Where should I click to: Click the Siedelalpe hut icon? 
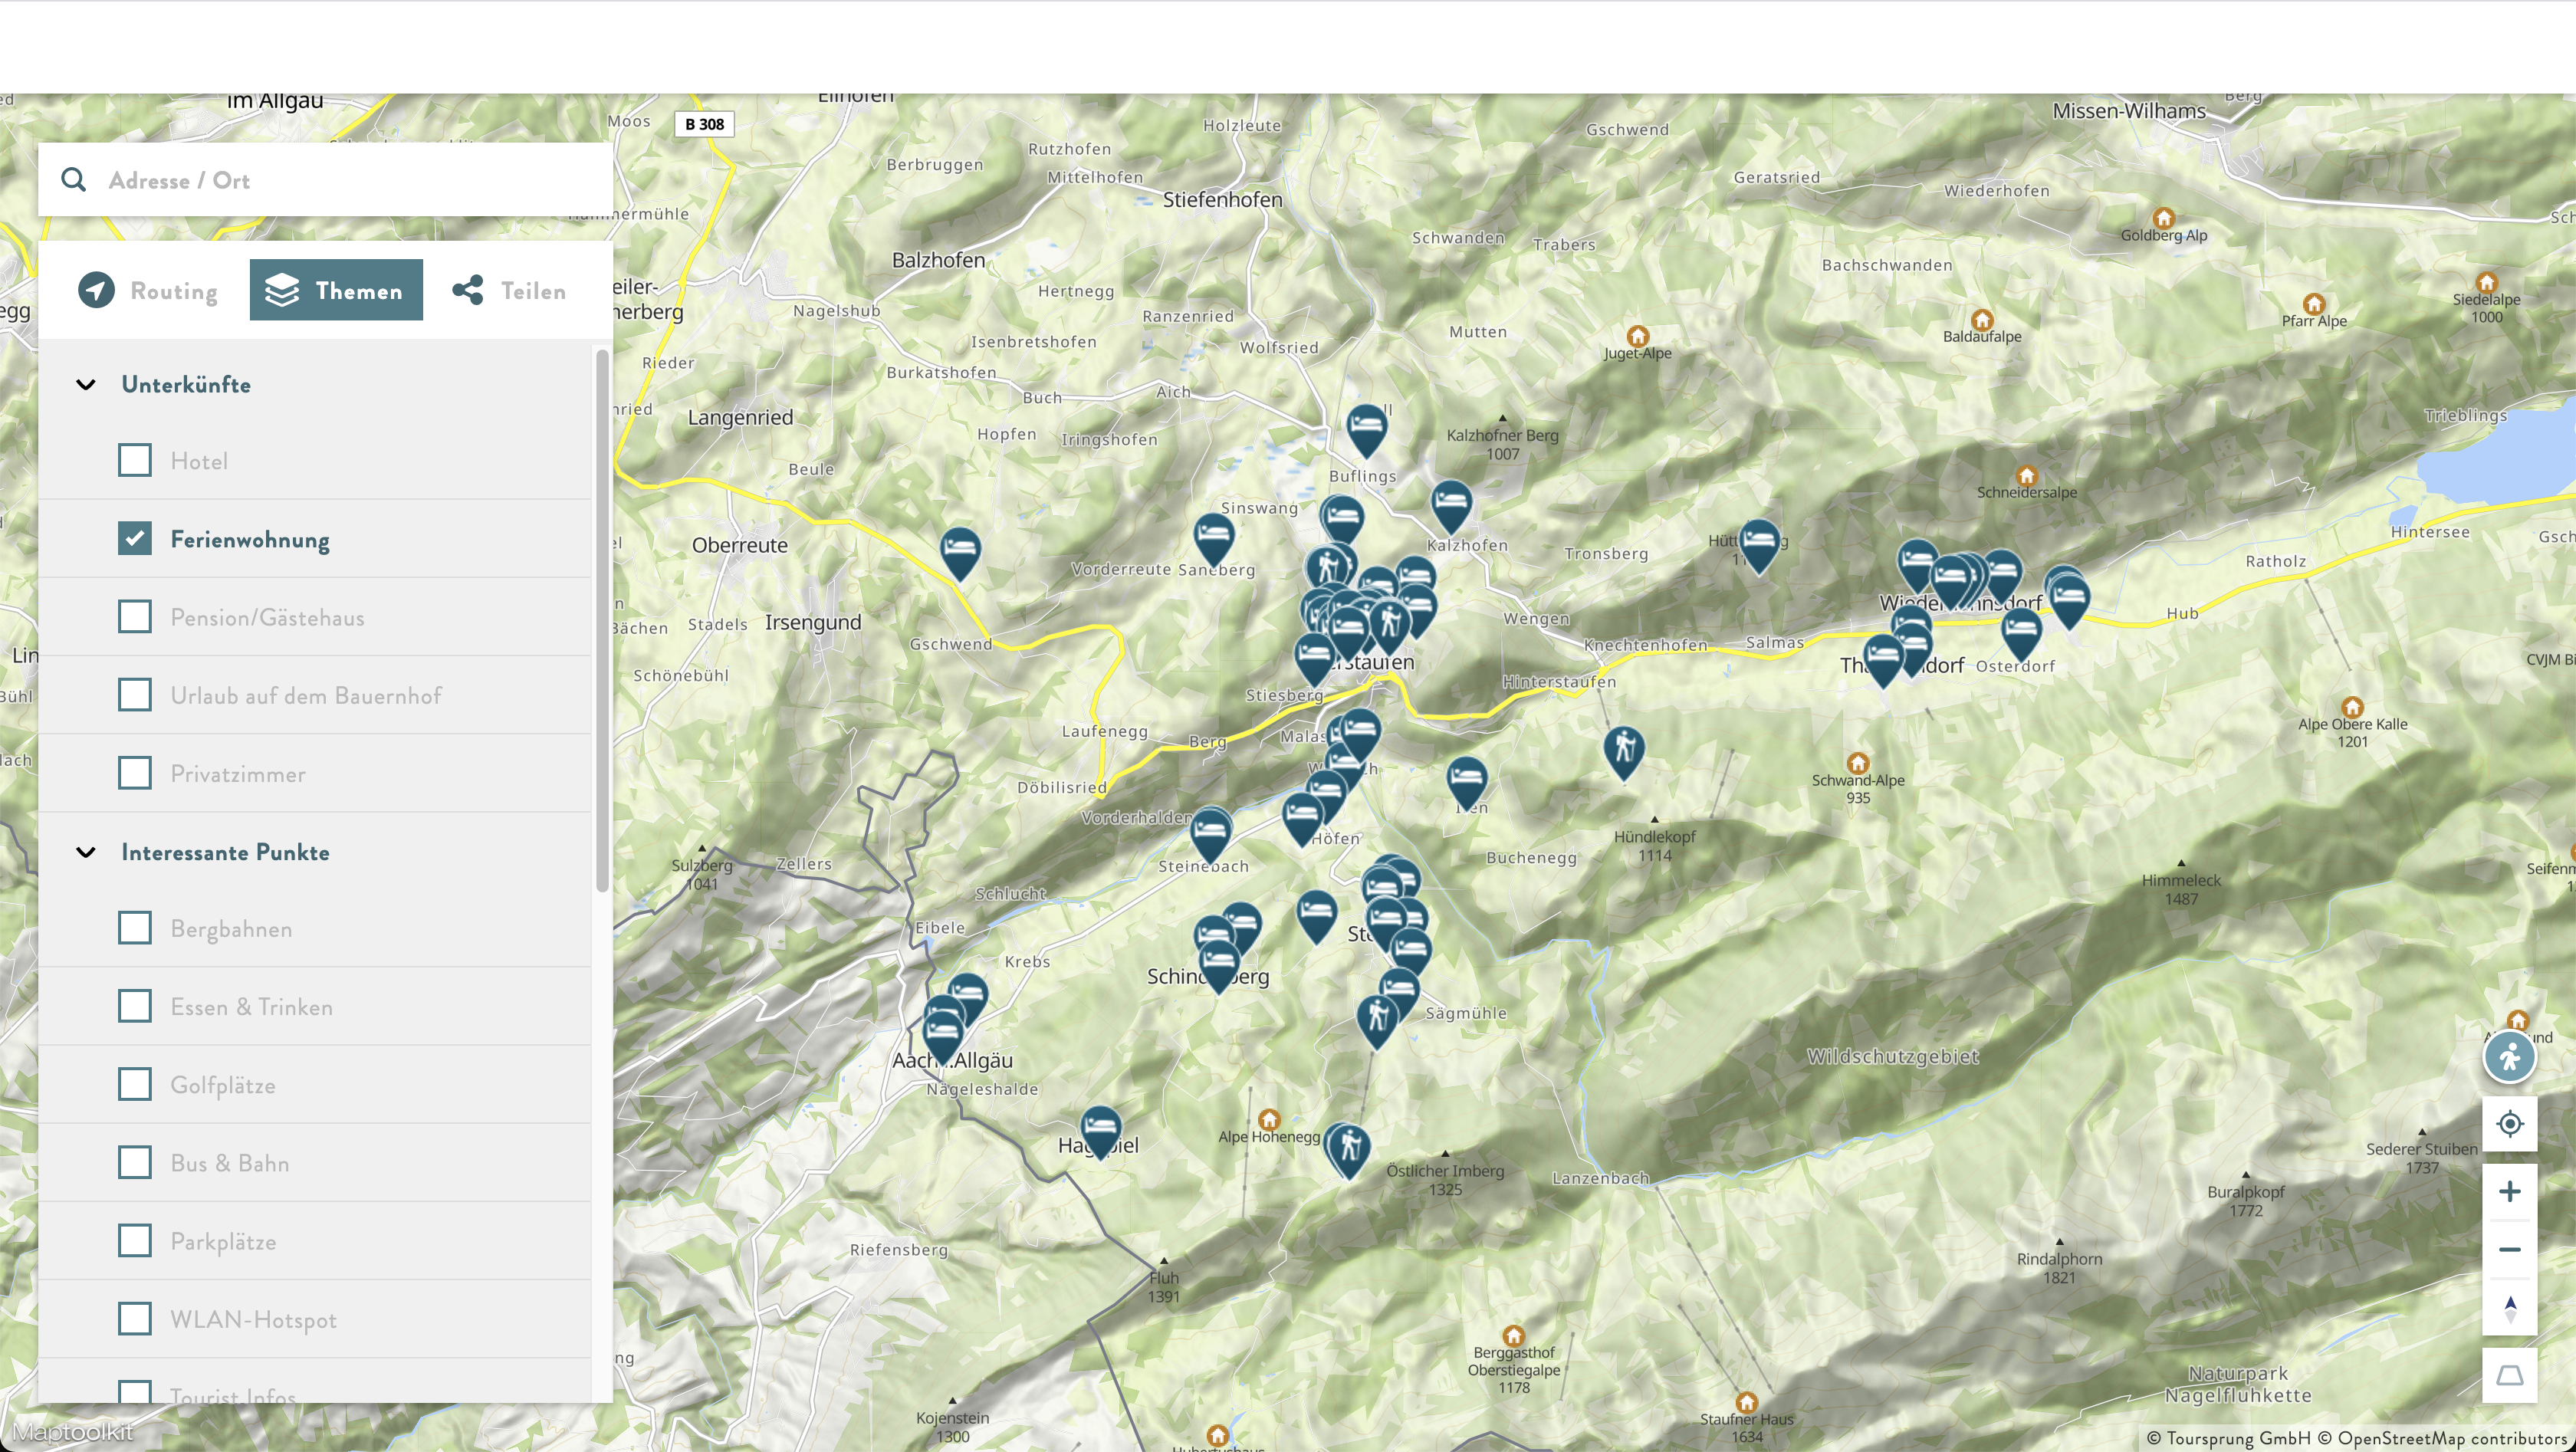click(x=2486, y=282)
